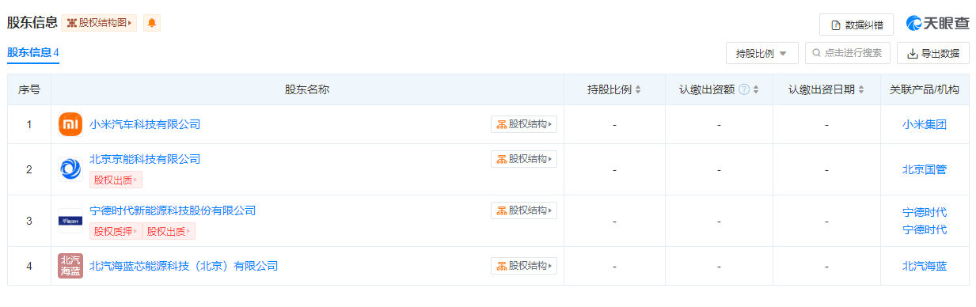Image resolution: width=976 pixels, height=307 pixels.
Task: Click the Xiaomi logo in row 1
Action: click(70, 124)
